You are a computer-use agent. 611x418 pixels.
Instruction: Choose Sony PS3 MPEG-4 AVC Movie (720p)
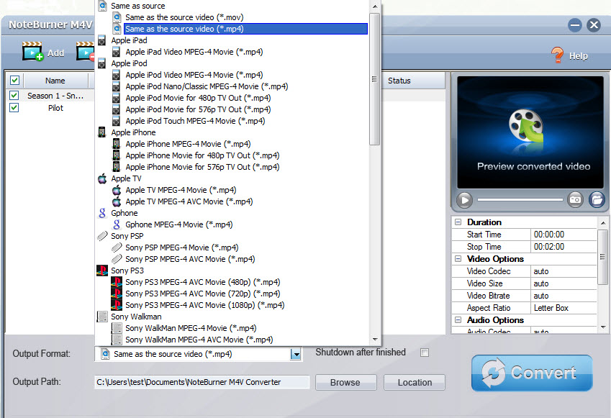tap(203, 294)
